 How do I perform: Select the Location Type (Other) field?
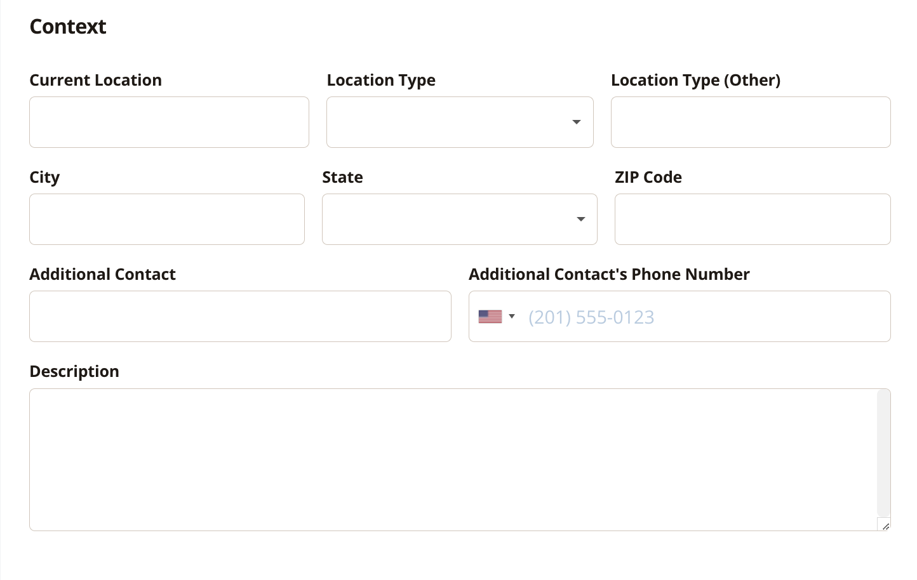(x=751, y=122)
